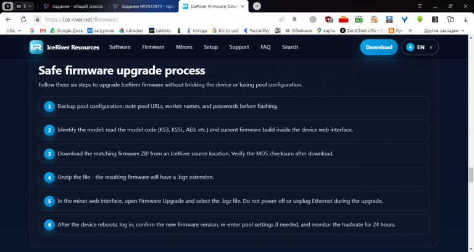Open the blue diamond extension icon
This screenshot has height=252, width=474.
click(404, 20)
